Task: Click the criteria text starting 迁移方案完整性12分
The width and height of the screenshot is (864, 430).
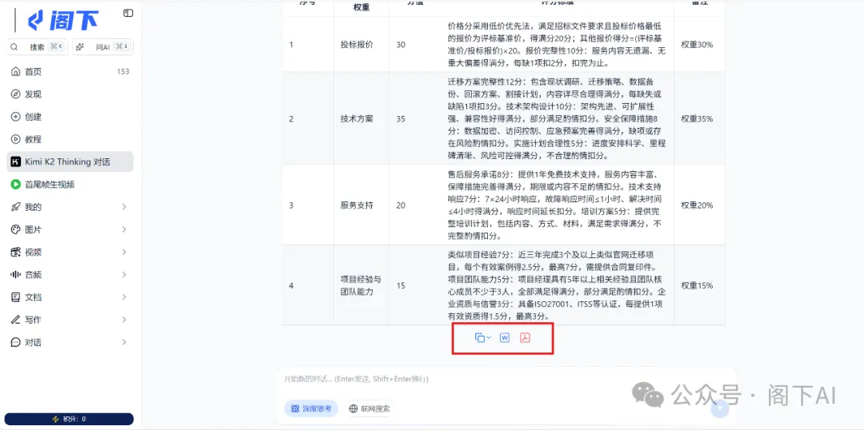Action: tap(557, 118)
